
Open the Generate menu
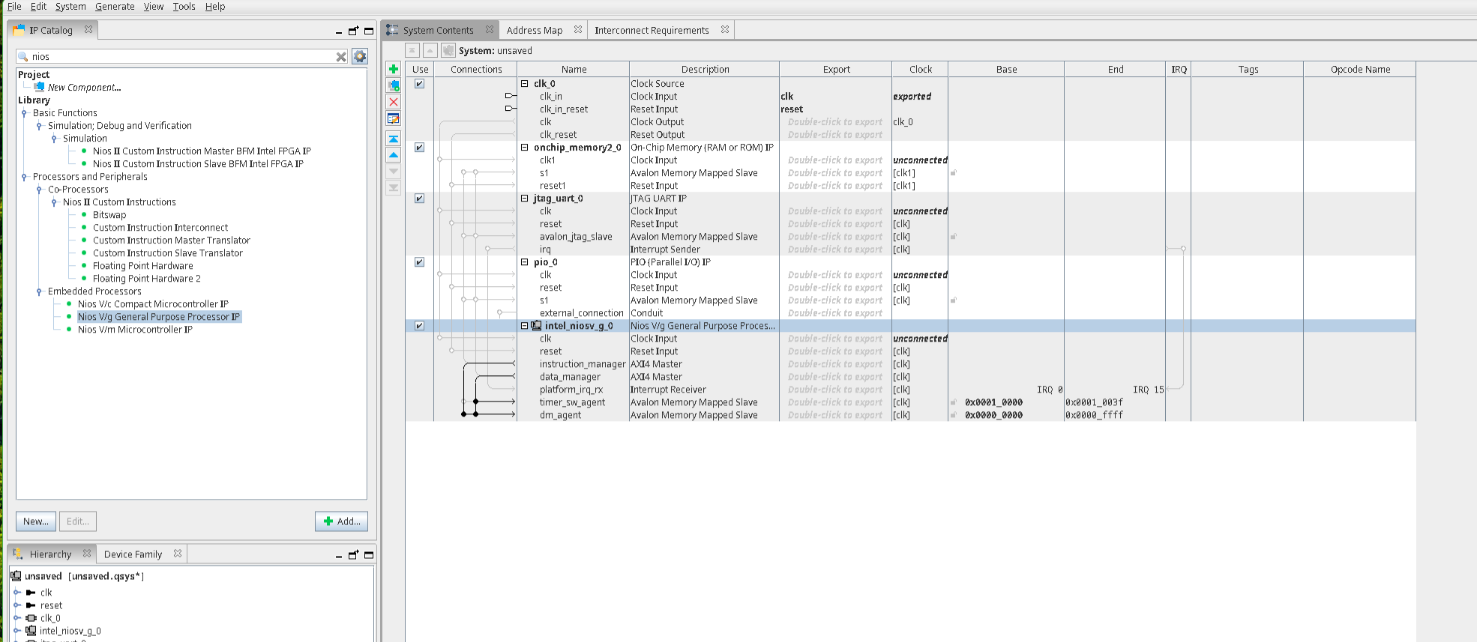(x=115, y=7)
